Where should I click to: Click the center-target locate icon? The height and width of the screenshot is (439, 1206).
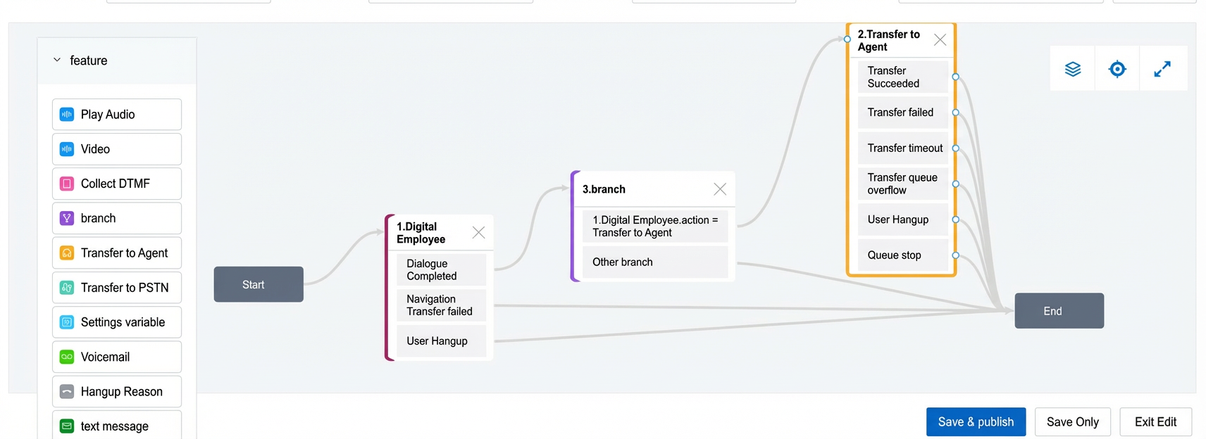coord(1117,69)
